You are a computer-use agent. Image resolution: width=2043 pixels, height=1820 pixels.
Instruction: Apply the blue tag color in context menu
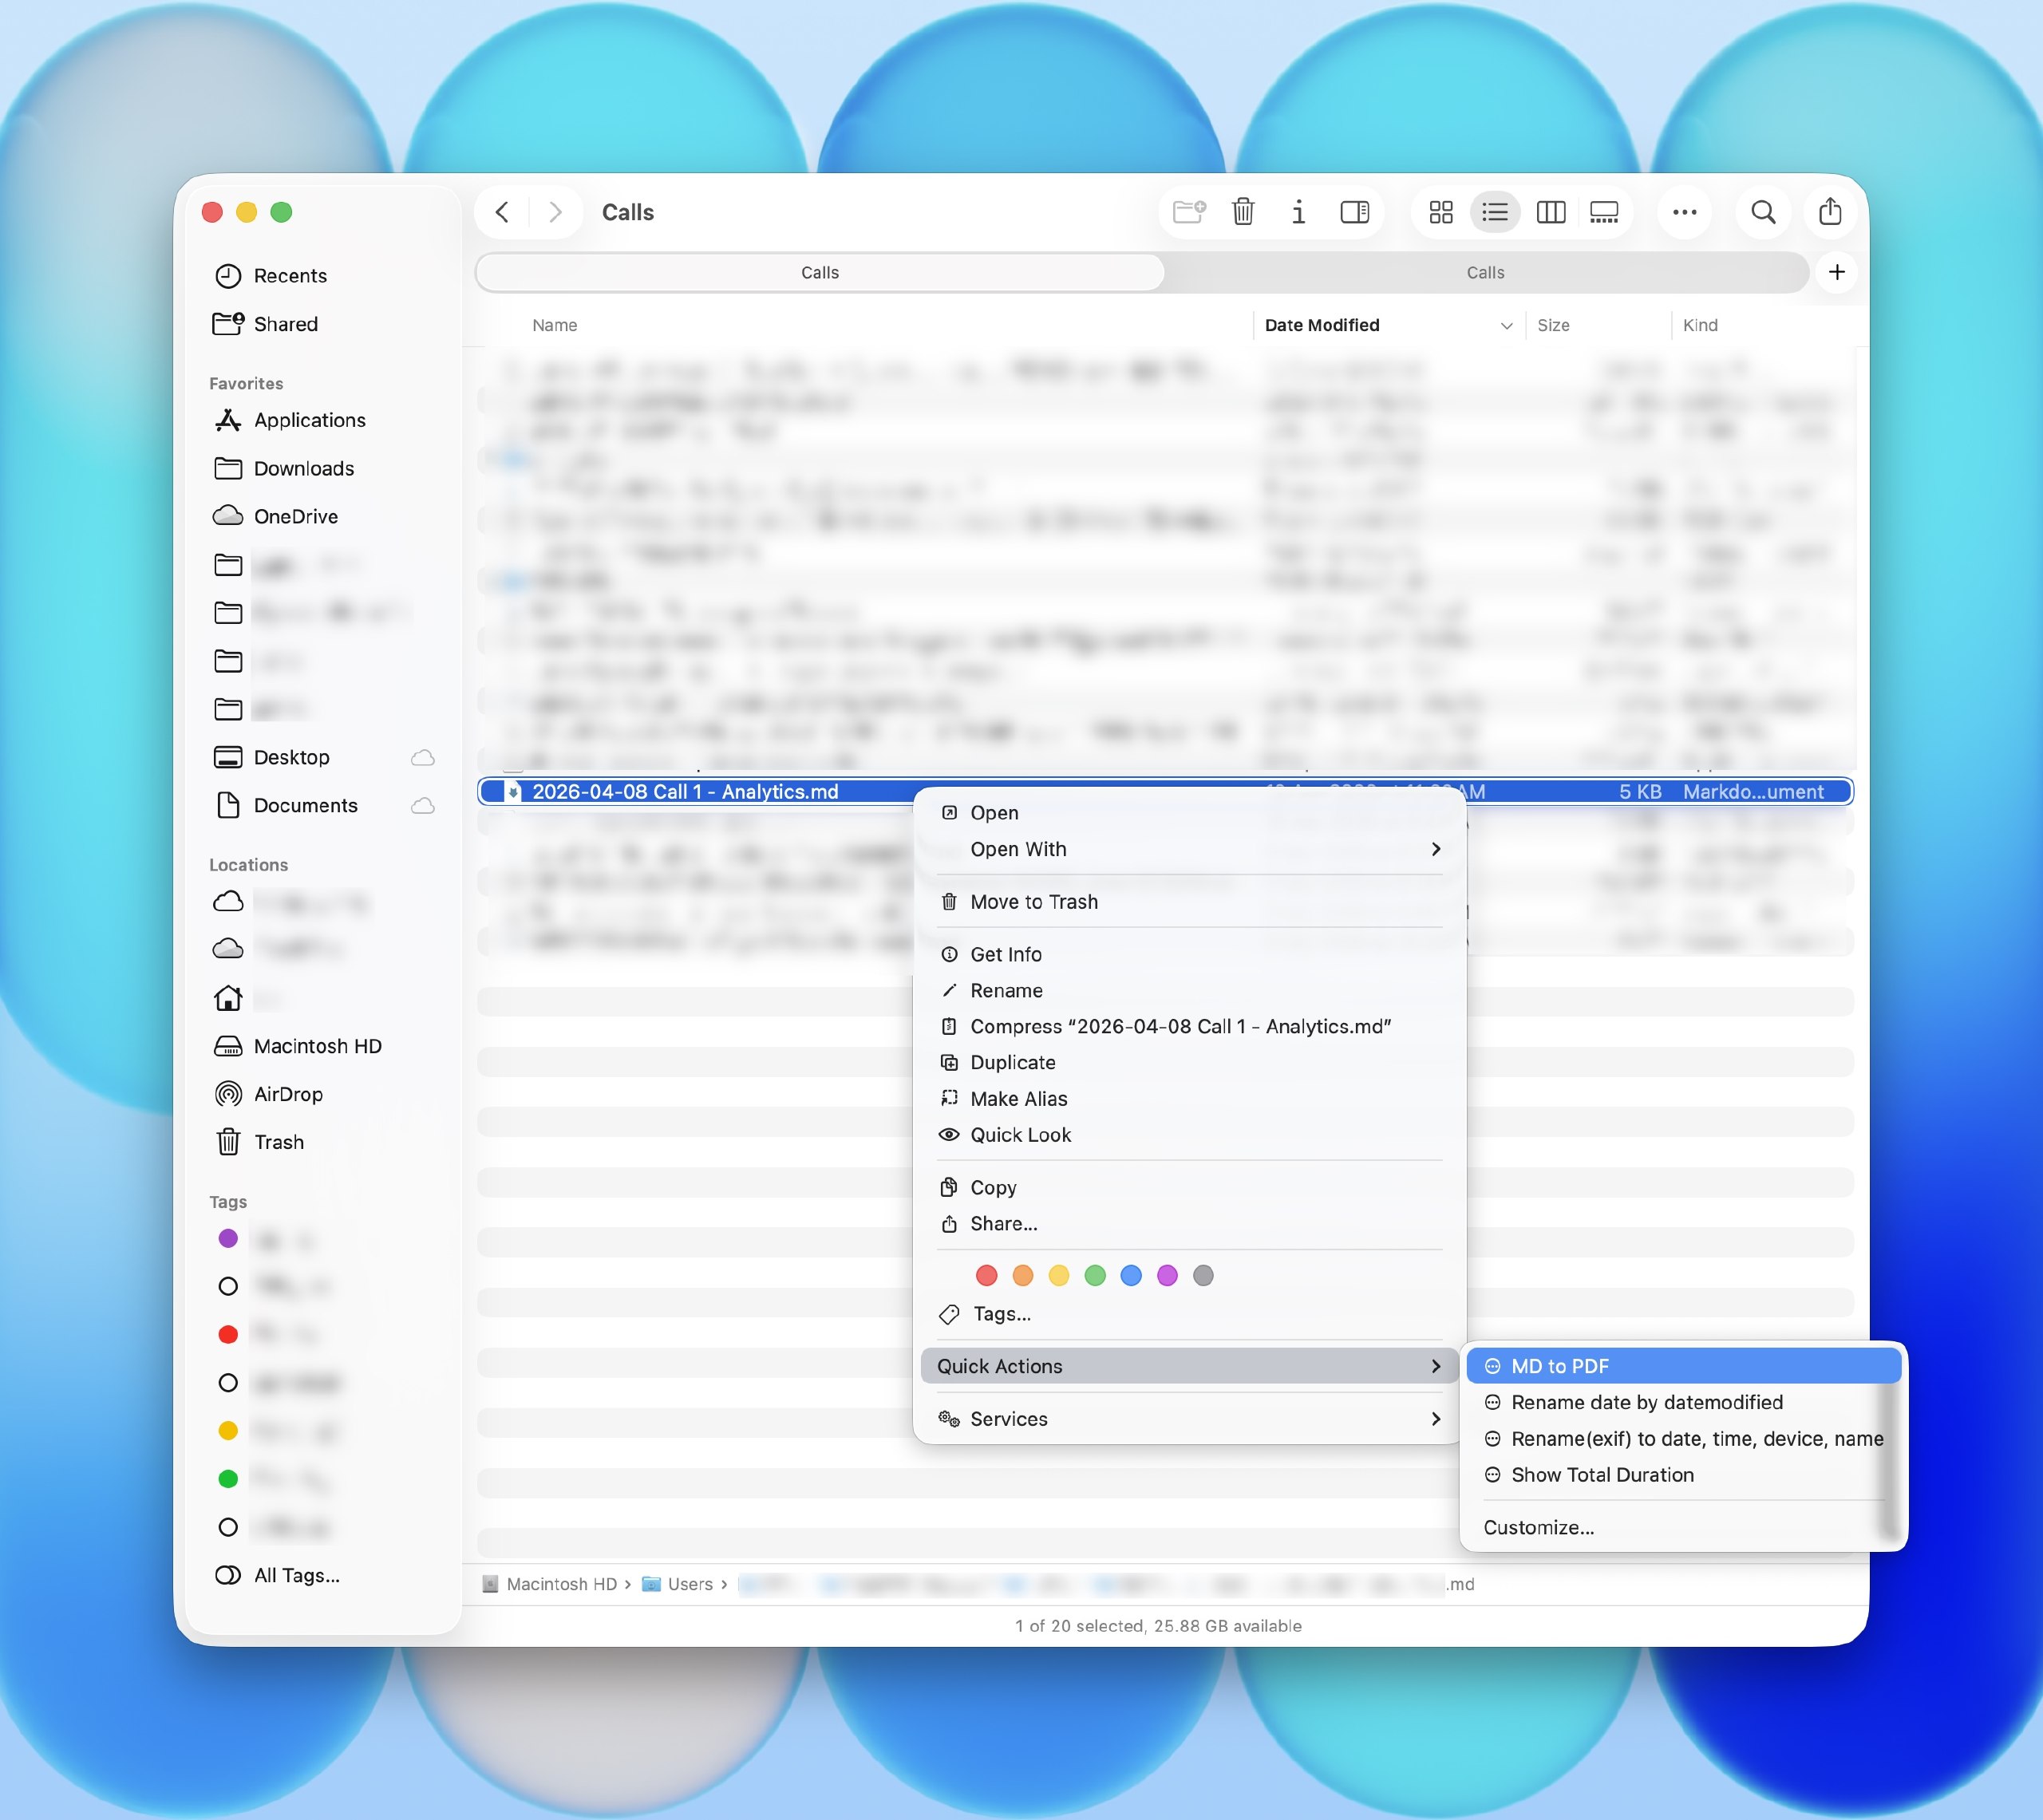coord(1131,1275)
